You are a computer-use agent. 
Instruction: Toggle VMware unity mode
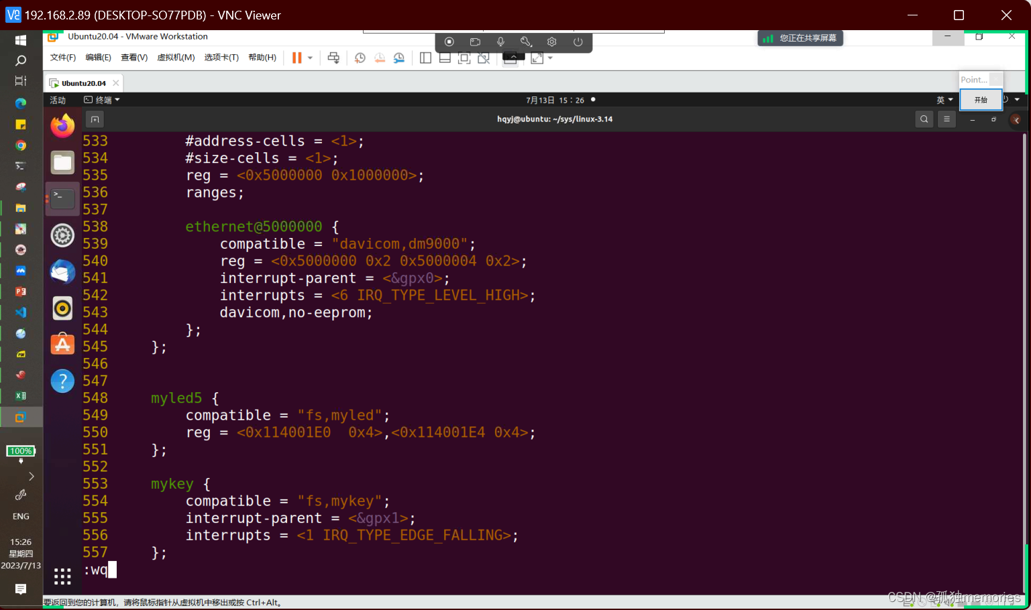click(484, 58)
